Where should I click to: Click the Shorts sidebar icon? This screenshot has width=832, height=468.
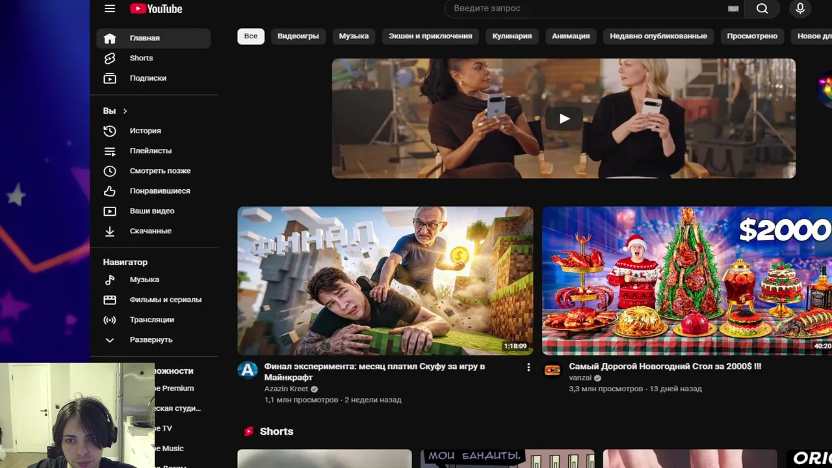[110, 58]
